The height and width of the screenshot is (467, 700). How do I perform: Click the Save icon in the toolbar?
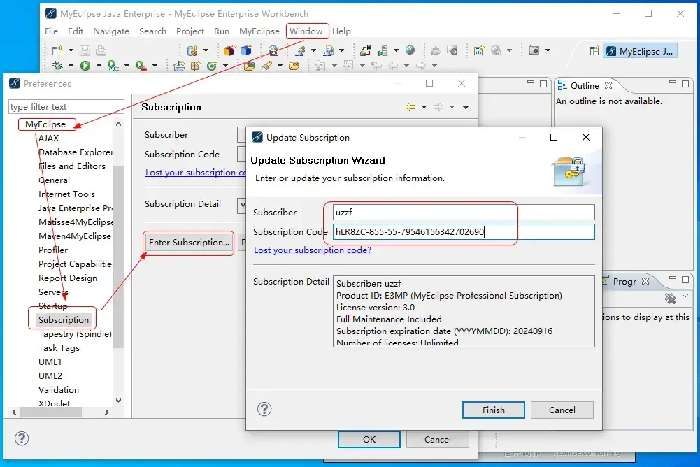click(x=85, y=50)
